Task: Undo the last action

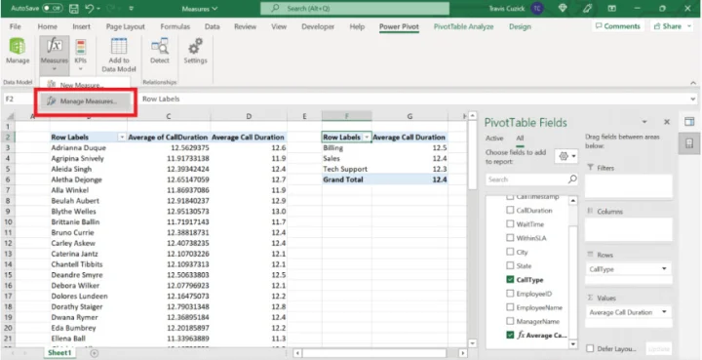Action: [89, 9]
